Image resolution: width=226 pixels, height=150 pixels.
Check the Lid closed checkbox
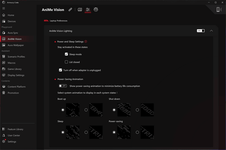pyautogui.click(x=66, y=62)
